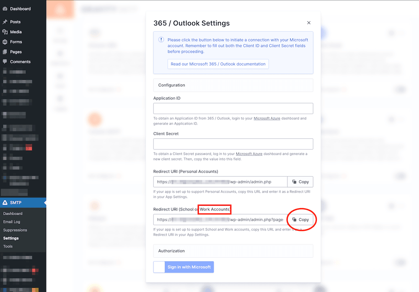Close the 365 / Outlook Settings dialog

309,23
